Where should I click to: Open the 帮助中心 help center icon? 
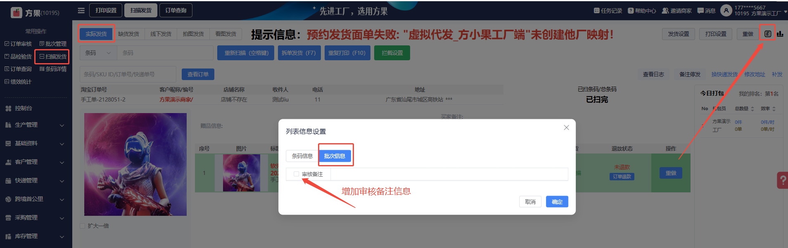click(631, 11)
